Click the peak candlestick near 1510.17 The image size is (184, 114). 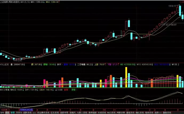[x=180, y=10]
